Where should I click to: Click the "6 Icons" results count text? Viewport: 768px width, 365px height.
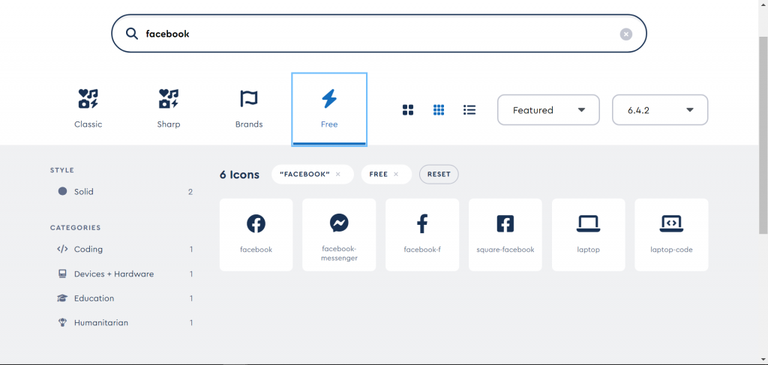tap(239, 175)
